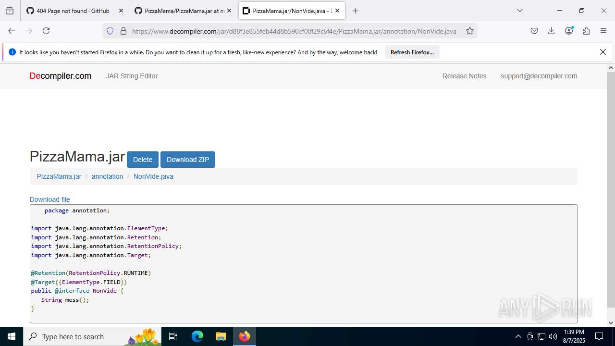The image size is (615, 346).
Task: Close the NonVide.java decompiler tab
Action: coord(337,11)
